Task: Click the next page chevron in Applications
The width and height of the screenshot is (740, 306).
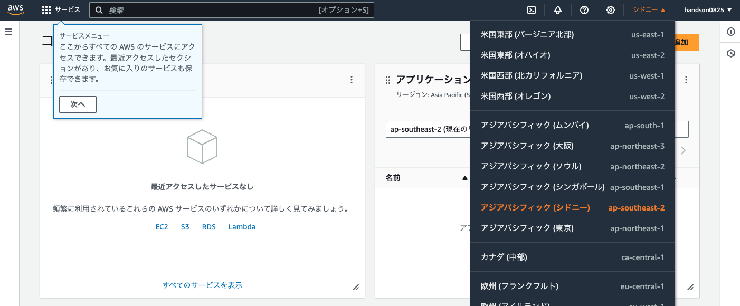Action: pyautogui.click(x=684, y=150)
